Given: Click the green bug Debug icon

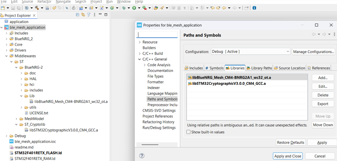Looking at the screenshot, I should point(124,8).
